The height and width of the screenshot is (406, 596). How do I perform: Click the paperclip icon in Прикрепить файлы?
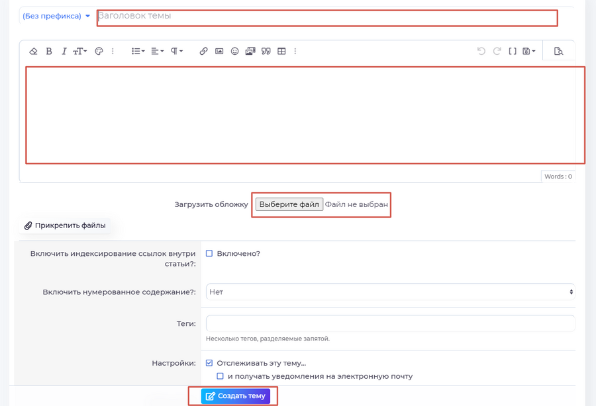28,225
